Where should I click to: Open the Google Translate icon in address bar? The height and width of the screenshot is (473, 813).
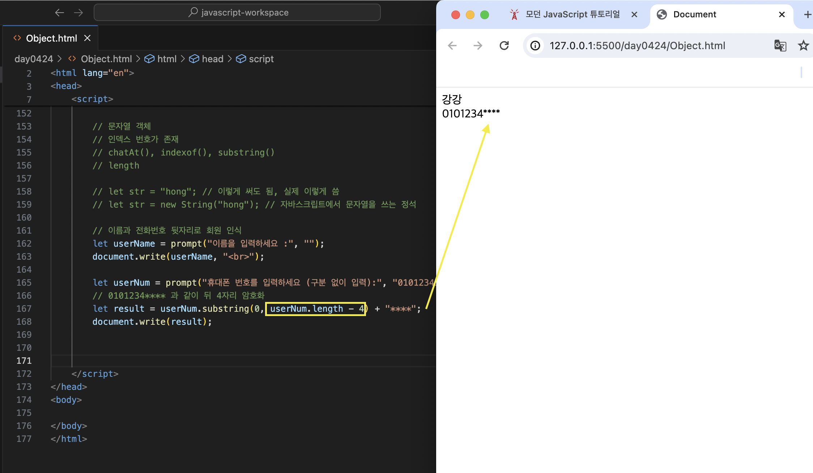(780, 46)
